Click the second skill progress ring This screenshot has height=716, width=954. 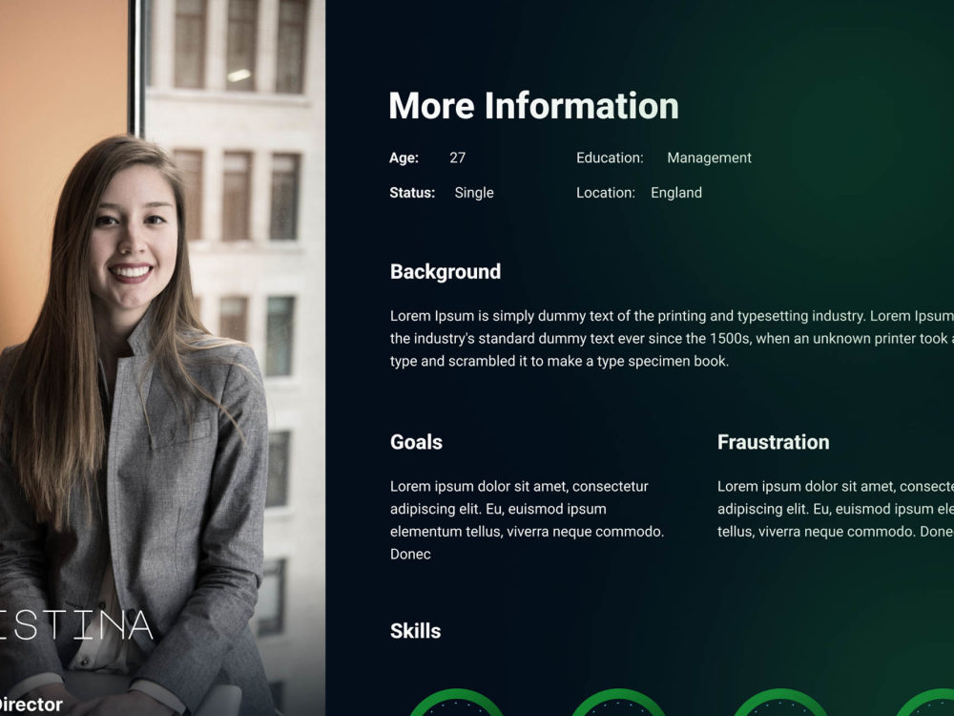(618, 703)
